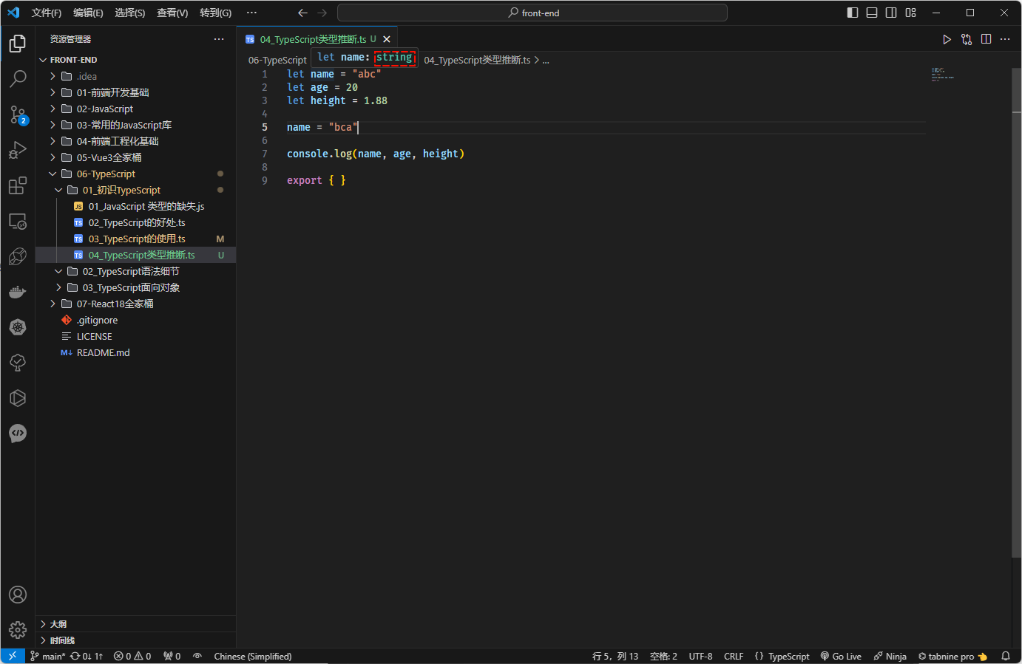Toggle the secondary sidebar visibility
This screenshot has width=1022, height=664.
coord(891,13)
